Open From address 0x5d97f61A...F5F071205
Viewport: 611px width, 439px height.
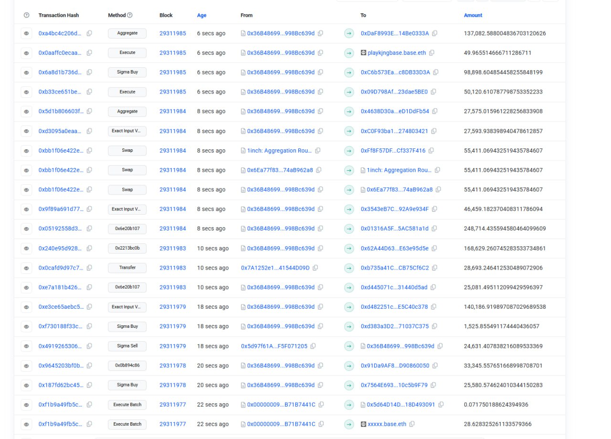click(274, 346)
